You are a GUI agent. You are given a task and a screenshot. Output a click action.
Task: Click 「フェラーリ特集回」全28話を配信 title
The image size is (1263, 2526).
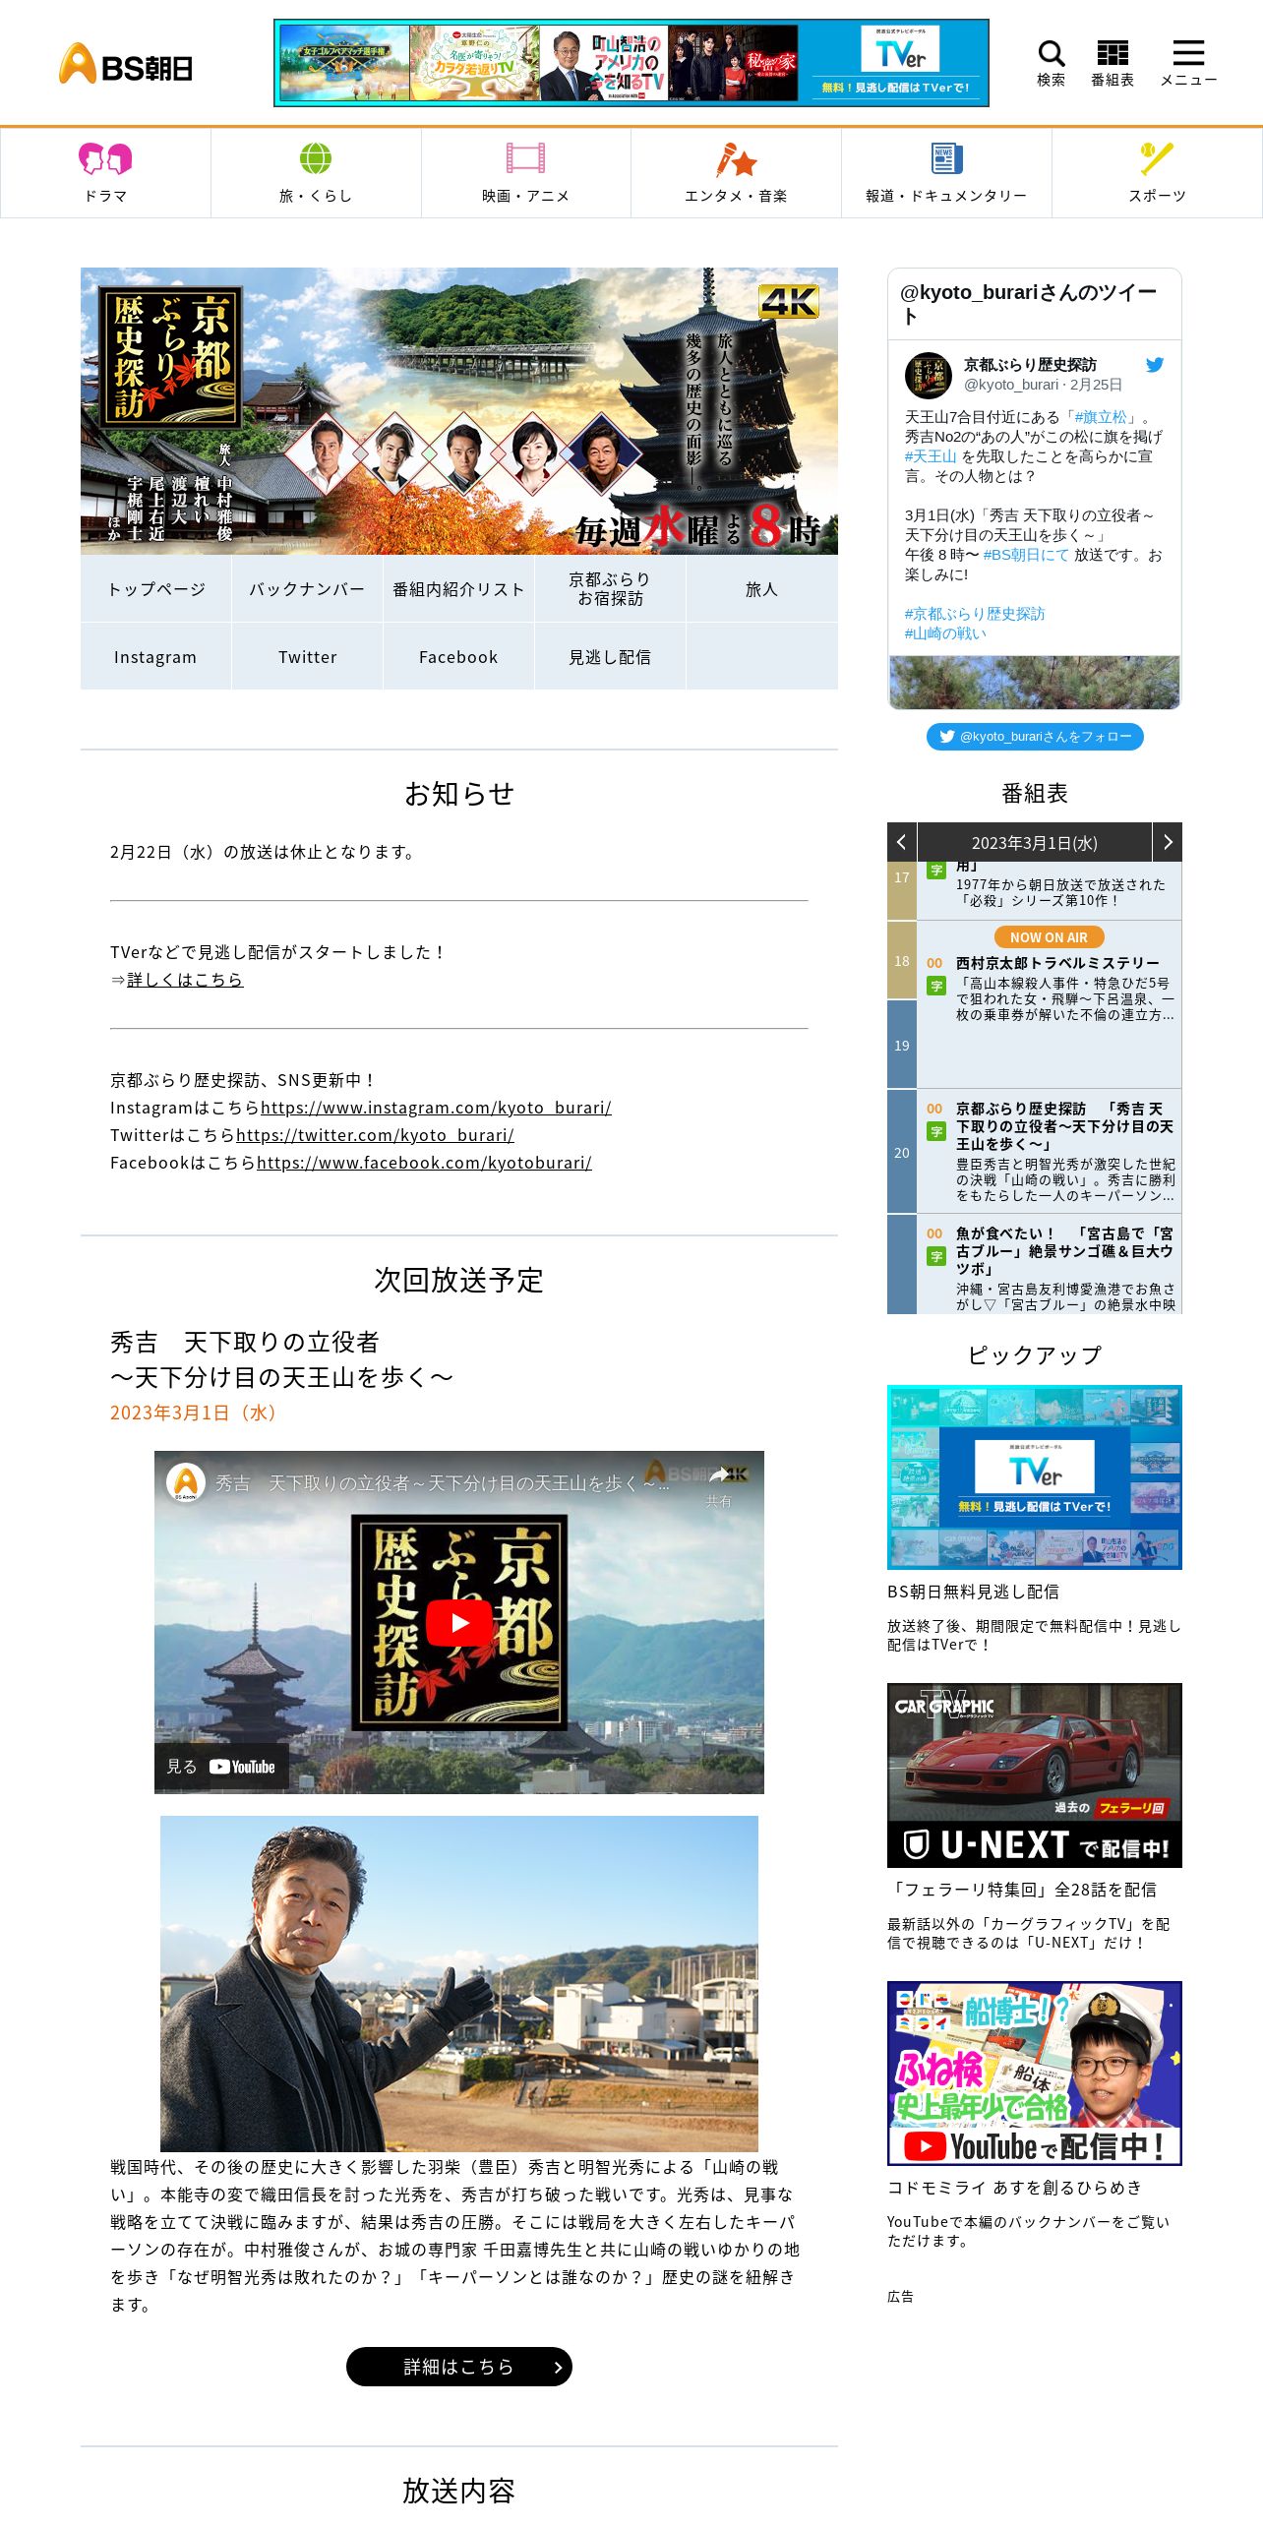pos(1022,1890)
